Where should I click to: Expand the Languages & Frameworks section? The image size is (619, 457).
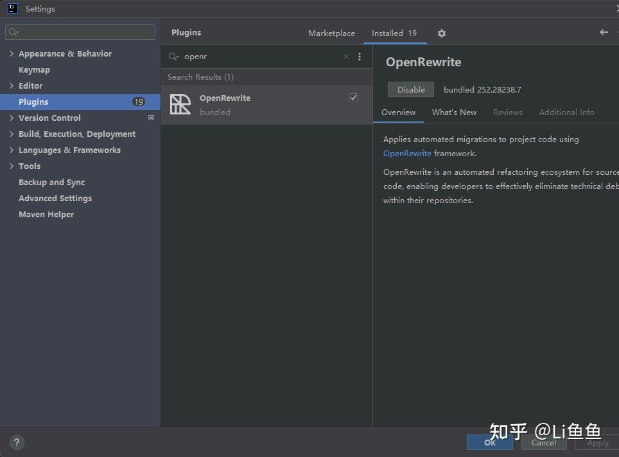(x=10, y=150)
